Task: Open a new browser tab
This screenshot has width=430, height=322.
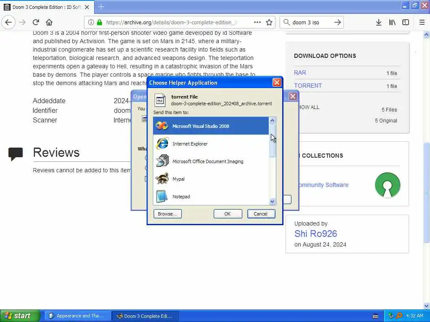Action: 101,7
